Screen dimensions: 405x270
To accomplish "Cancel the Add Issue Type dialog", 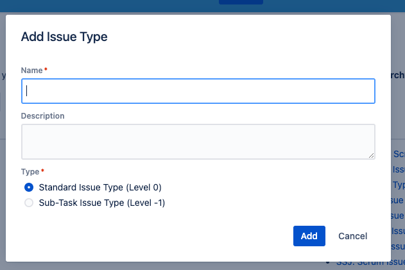I will coord(352,236).
